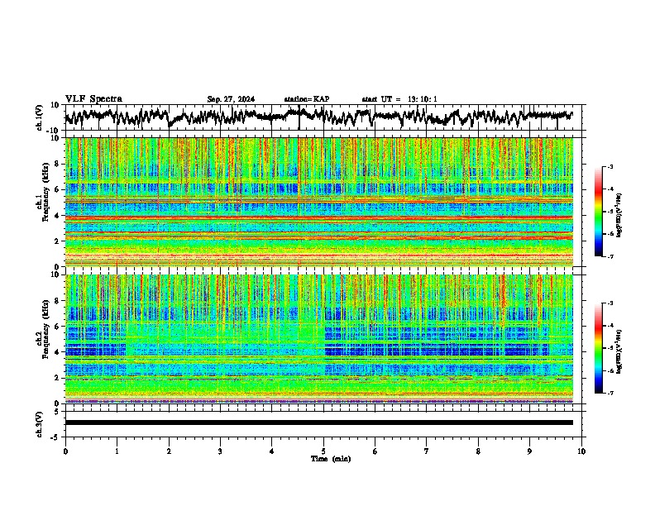This screenshot has width=655, height=506.
Task: Select the "Sep. 27, 2024" date text
Action: (x=231, y=99)
